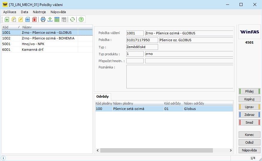Click the Smaž button
262x161 pixels.
click(249, 122)
